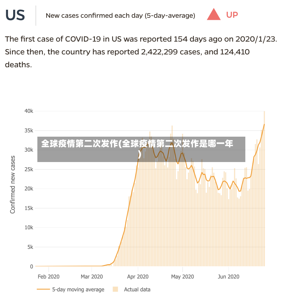Click the Actual data legend label
283x299 pixels.
137,290
